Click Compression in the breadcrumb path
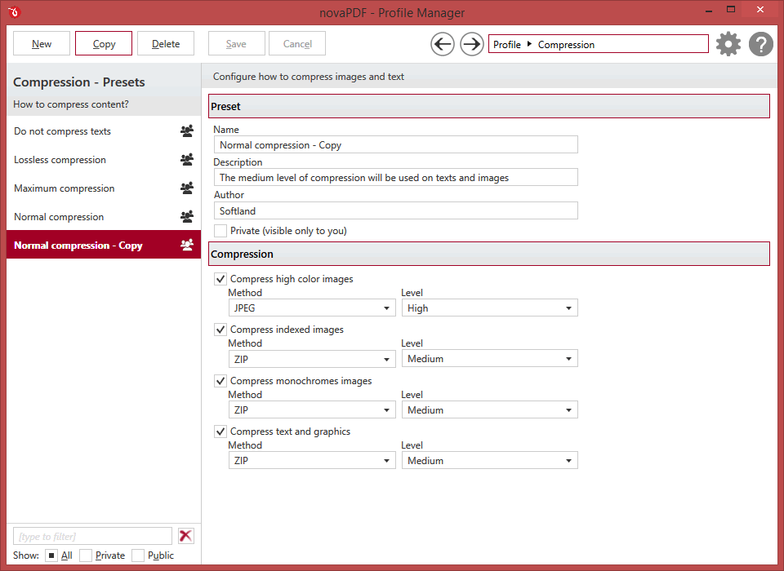The width and height of the screenshot is (784, 571). [x=566, y=45]
